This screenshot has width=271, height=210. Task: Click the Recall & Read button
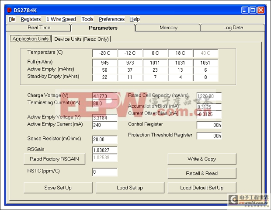click(x=202, y=173)
